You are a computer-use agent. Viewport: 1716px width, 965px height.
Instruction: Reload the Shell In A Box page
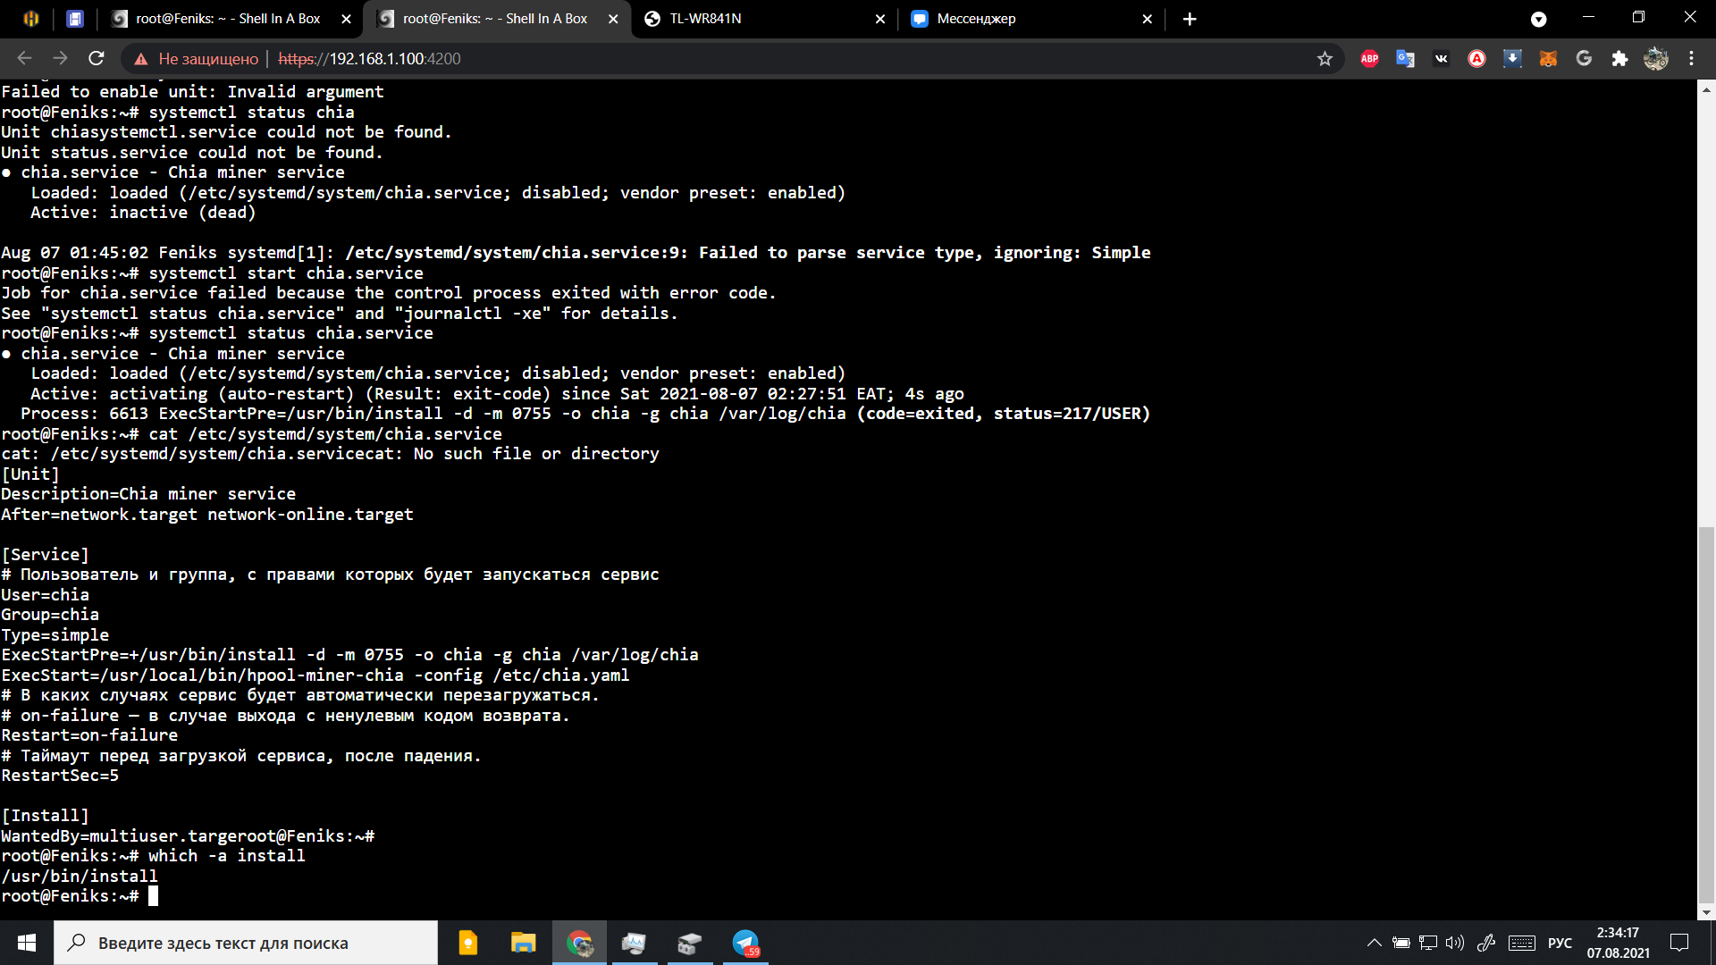click(97, 58)
